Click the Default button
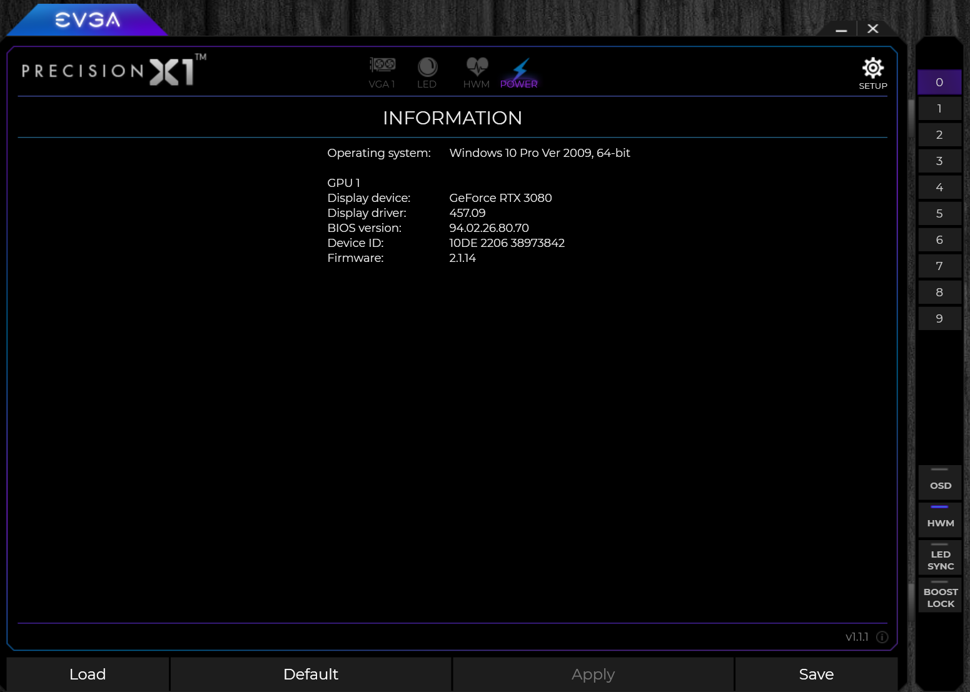Image resolution: width=970 pixels, height=692 pixels. click(311, 674)
